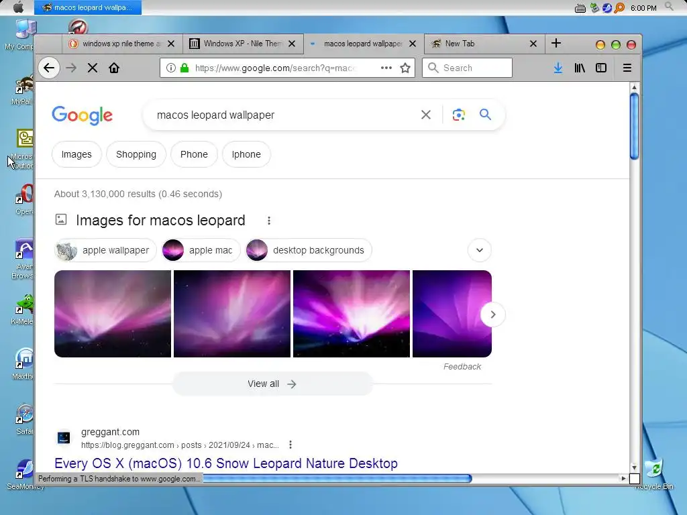Close the New Tab tab
Image resolution: width=687 pixels, height=515 pixels.
pyautogui.click(x=533, y=44)
